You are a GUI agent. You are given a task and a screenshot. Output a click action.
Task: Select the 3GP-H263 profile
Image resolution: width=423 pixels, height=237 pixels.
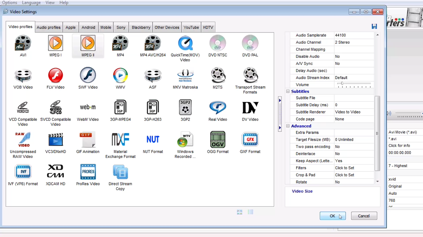(153, 111)
